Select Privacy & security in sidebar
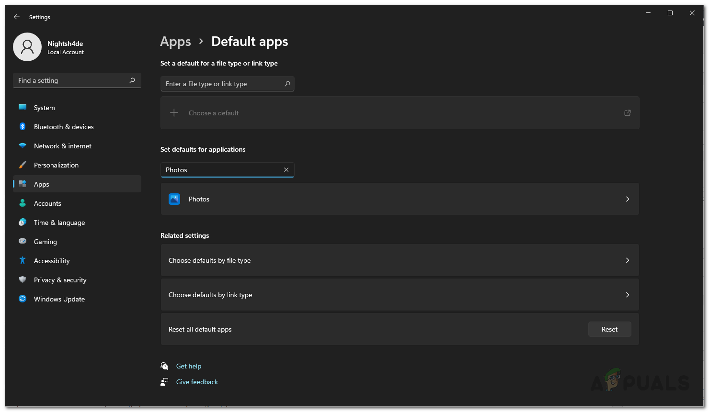This screenshot has width=709, height=412. (60, 280)
